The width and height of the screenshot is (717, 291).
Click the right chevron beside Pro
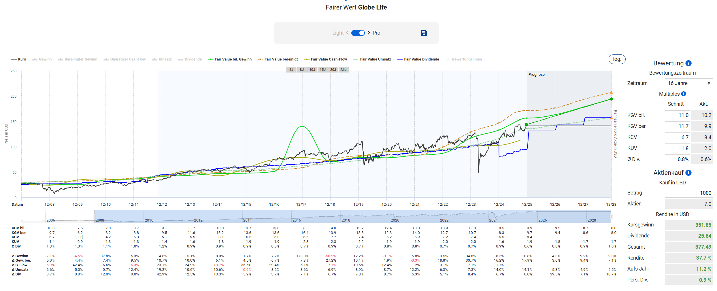[x=369, y=33]
